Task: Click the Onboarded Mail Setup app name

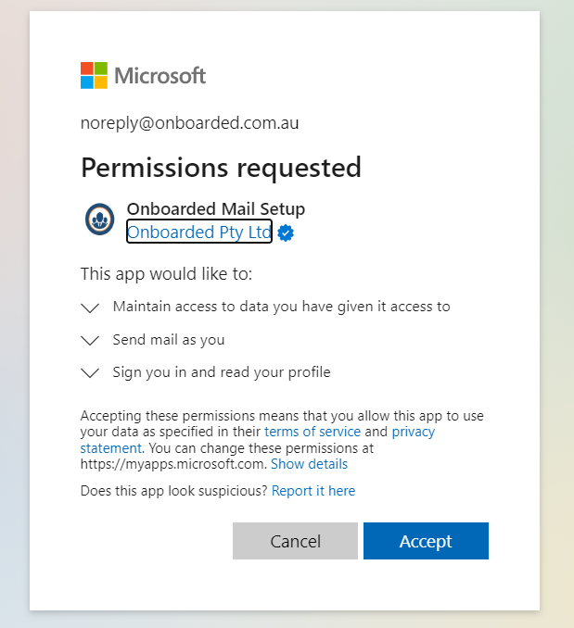Action: coord(215,209)
